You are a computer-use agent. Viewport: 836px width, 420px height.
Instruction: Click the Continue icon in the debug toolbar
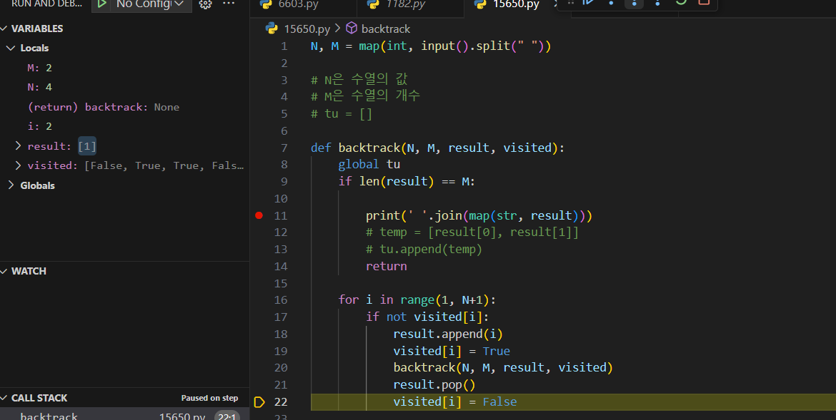[589, 2]
